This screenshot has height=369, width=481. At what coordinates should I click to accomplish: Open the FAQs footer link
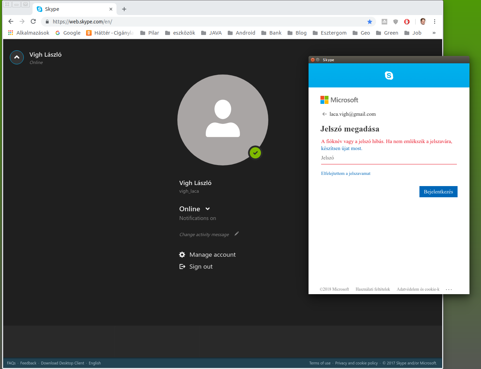coord(11,363)
